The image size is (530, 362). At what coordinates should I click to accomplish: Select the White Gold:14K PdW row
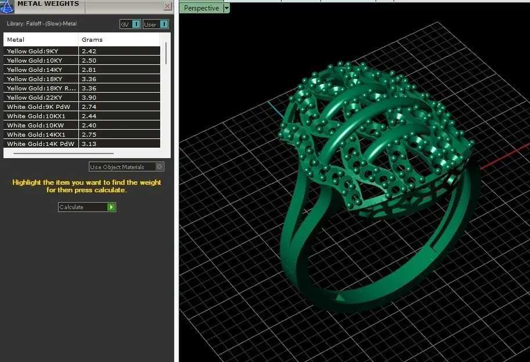82,144
